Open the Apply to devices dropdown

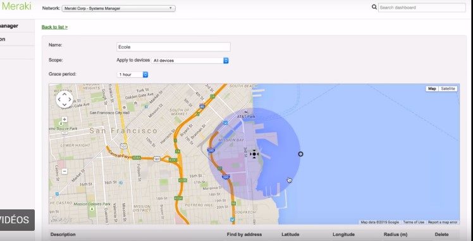click(190, 60)
